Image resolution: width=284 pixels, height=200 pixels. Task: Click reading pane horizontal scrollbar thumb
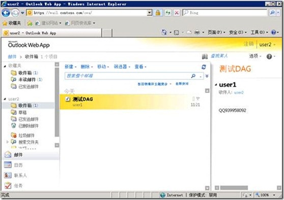(x=234, y=188)
